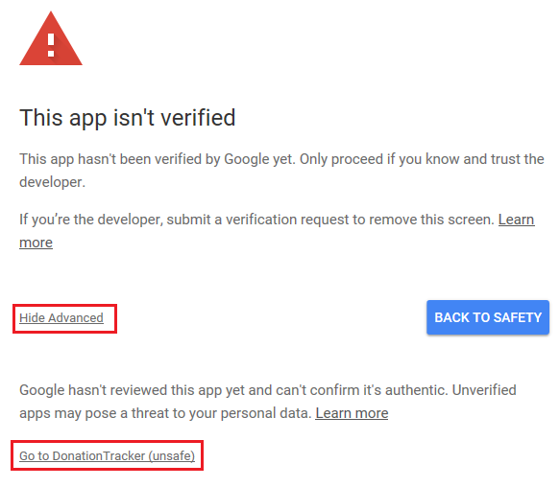Viewport: 560px width, 487px height.
Task: Open Learn more link about unverified apps
Action: pyautogui.click(x=352, y=413)
